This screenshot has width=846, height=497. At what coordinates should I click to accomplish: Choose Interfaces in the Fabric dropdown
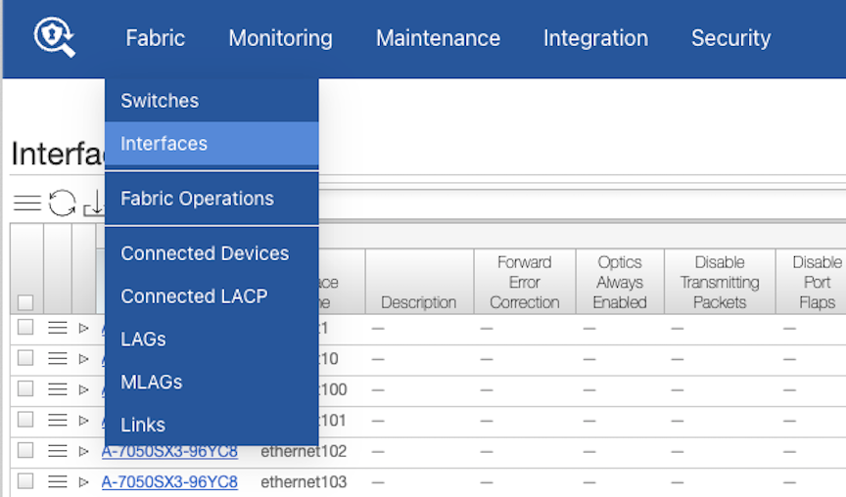212,144
